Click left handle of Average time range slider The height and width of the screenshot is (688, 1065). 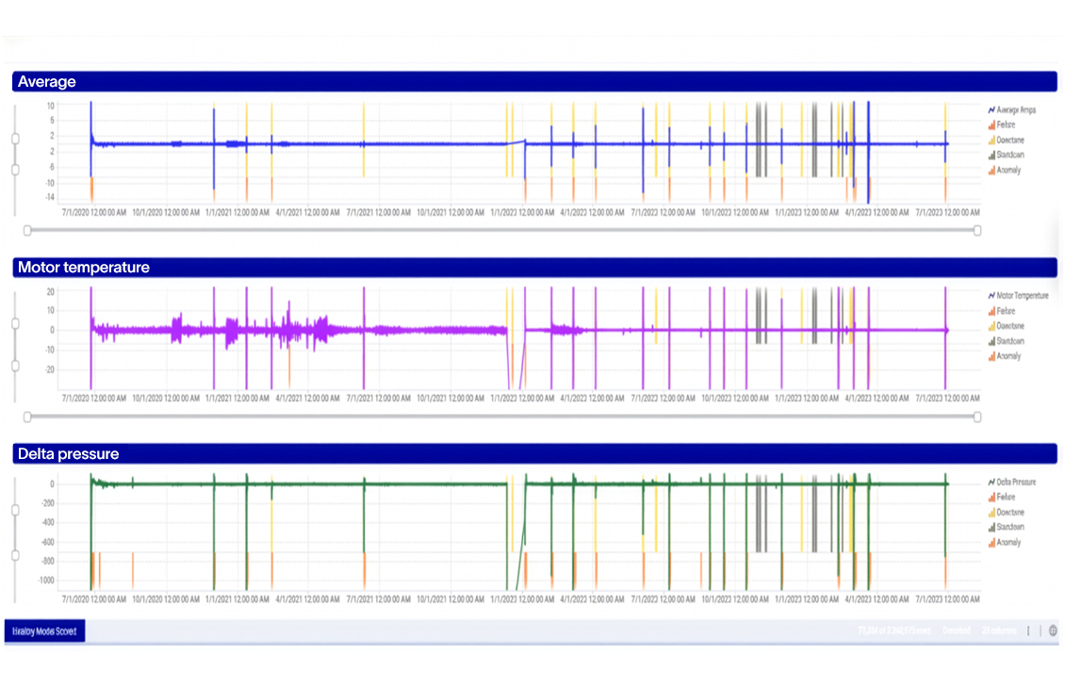(x=27, y=230)
